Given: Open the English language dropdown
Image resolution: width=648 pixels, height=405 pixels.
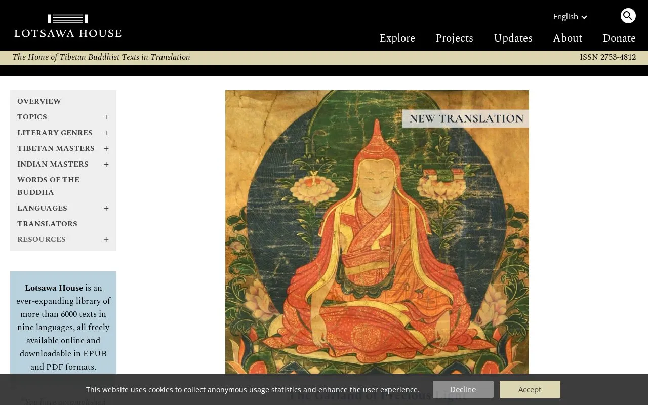Looking at the screenshot, I should (x=570, y=17).
